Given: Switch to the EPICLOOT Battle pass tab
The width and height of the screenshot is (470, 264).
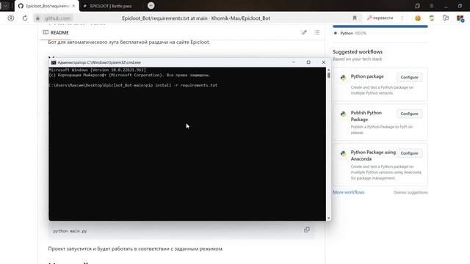Looking at the screenshot, I should tap(111, 6).
